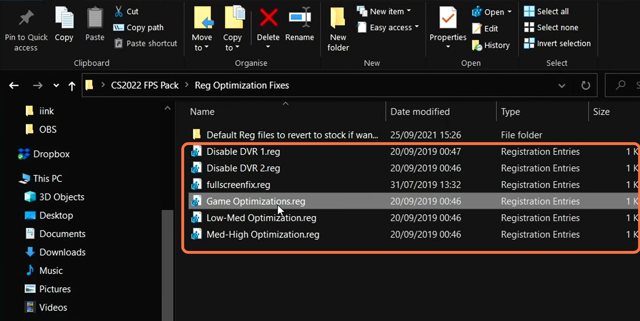
Task: Click Reg Optimization Fixes breadcrumb
Action: click(x=242, y=85)
